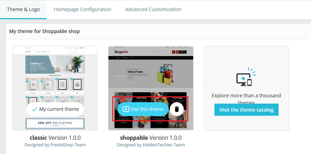311x154 pixels.
Task: Click the Explore more than a thousand themes text
Action: pos(246,99)
